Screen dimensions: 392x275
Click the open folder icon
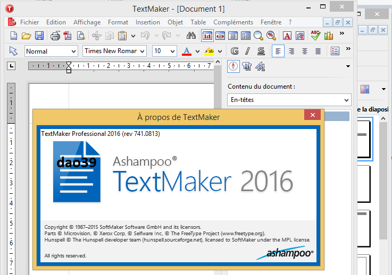click(26, 36)
